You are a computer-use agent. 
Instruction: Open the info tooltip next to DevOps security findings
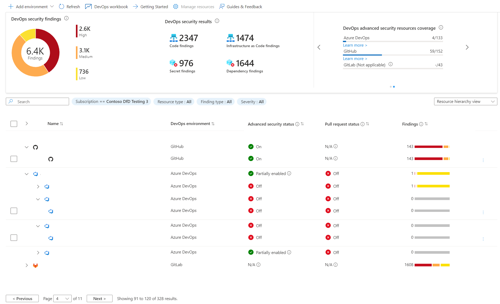[66, 18]
